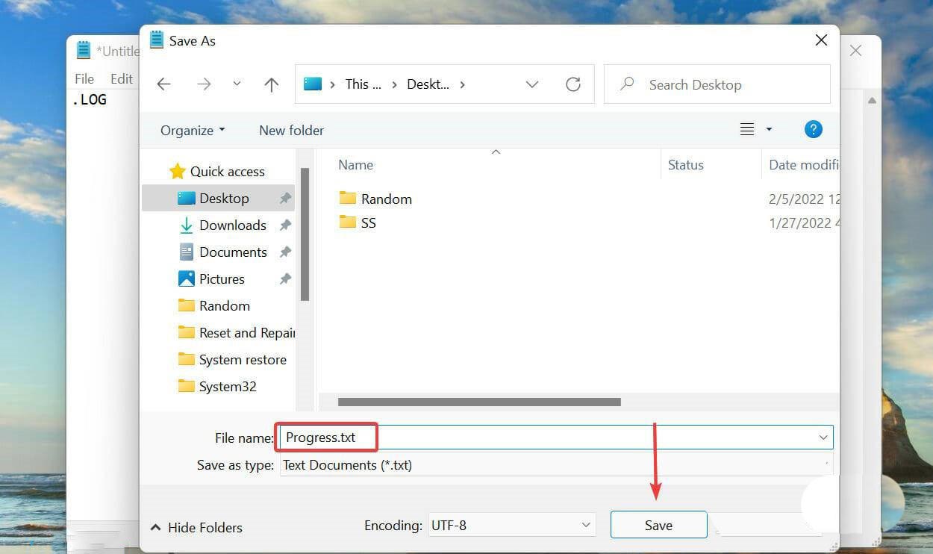This screenshot has width=933, height=554.
Task: Open the Organize dropdown menu
Action: pos(191,130)
